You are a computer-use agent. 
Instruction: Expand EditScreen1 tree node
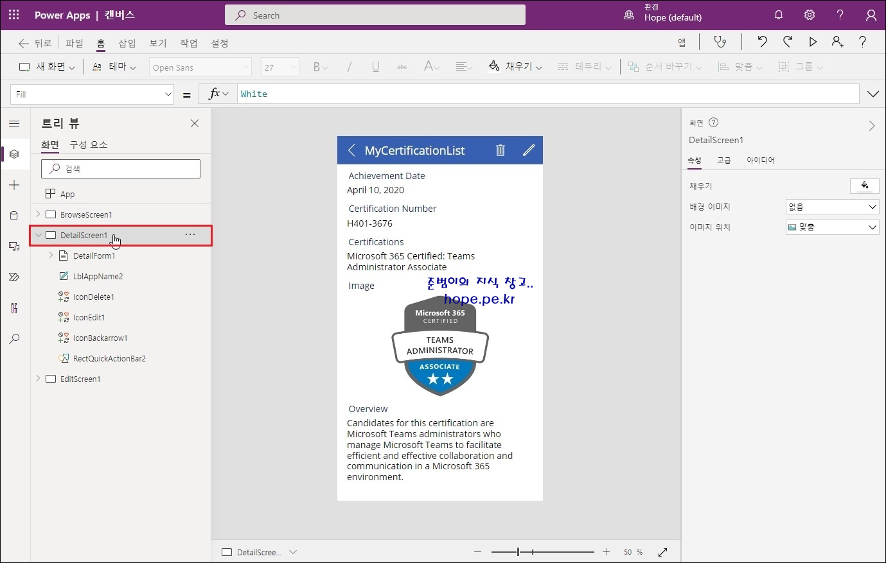tap(38, 378)
